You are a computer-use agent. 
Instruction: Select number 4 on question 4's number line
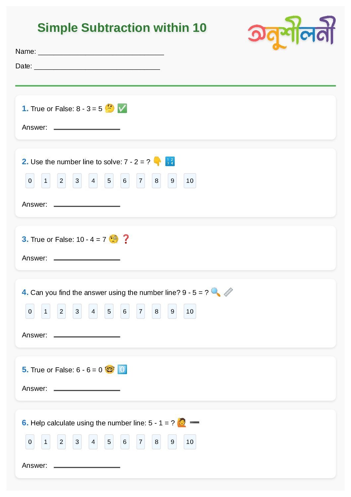point(93,312)
